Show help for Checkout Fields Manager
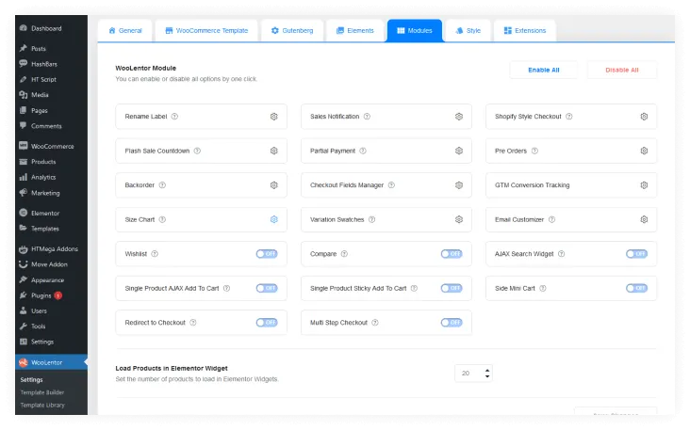 click(391, 185)
